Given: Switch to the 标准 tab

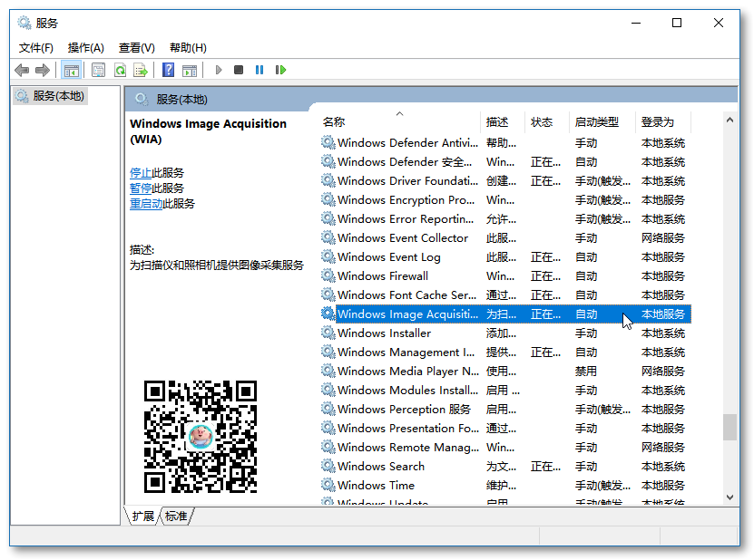Looking at the screenshot, I should coord(177,517).
